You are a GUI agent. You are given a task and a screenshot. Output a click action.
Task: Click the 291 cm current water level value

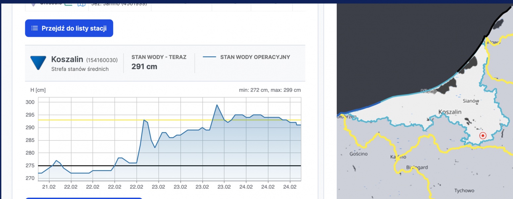point(144,67)
